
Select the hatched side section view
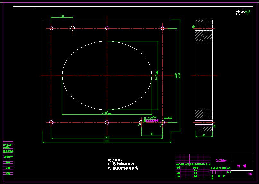click(204, 75)
